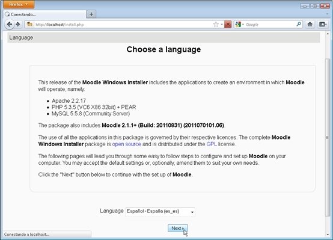Open the Language dropdown Español - España
Image resolution: width=333 pixels, height=240 pixels.
click(160, 212)
